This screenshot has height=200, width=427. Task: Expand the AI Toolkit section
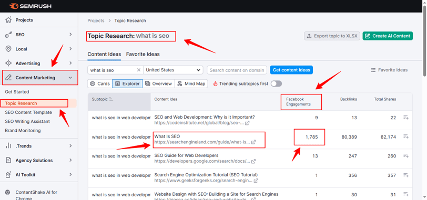tap(70, 174)
